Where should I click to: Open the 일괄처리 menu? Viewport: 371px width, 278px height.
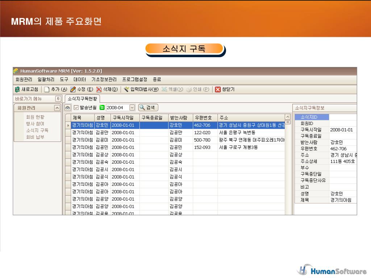(x=46, y=79)
